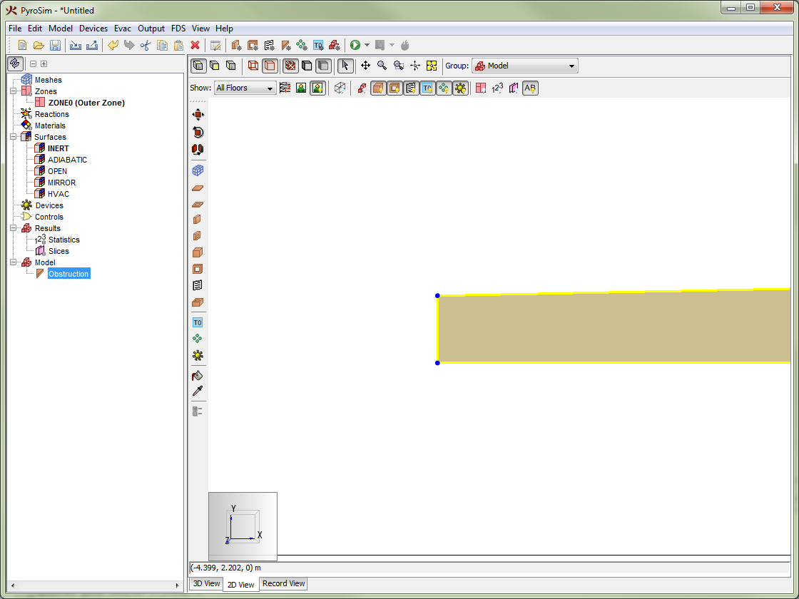Viewport: 799px width, 599px height.
Task: Click the scissors Cut icon
Action: 146,46
